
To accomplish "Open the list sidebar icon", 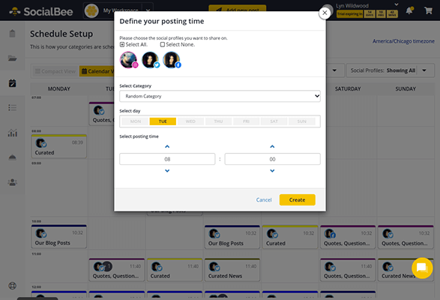I will tap(12, 107).
